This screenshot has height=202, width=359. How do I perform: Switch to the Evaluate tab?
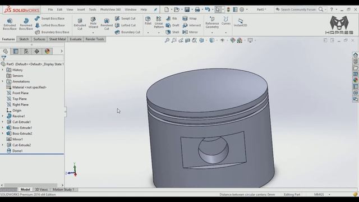(x=76, y=39)
